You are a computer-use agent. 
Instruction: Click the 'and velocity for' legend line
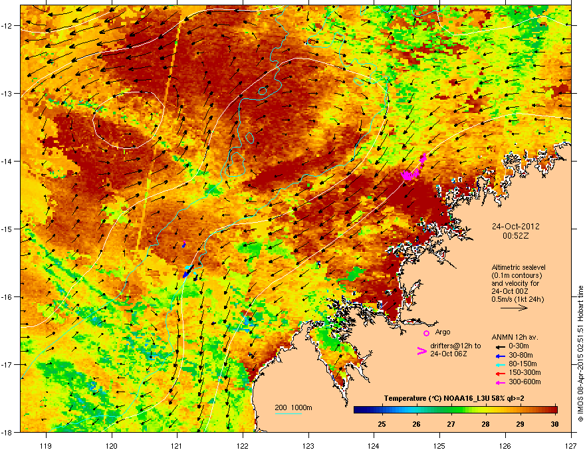point(515,283)
